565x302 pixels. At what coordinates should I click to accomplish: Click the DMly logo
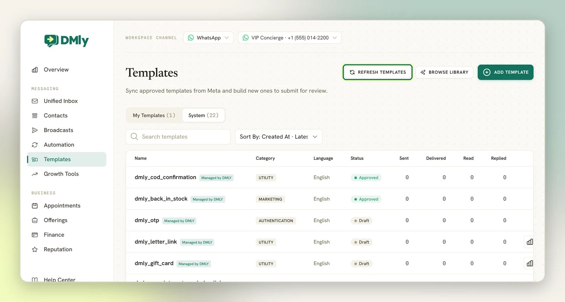coord(66,41)
